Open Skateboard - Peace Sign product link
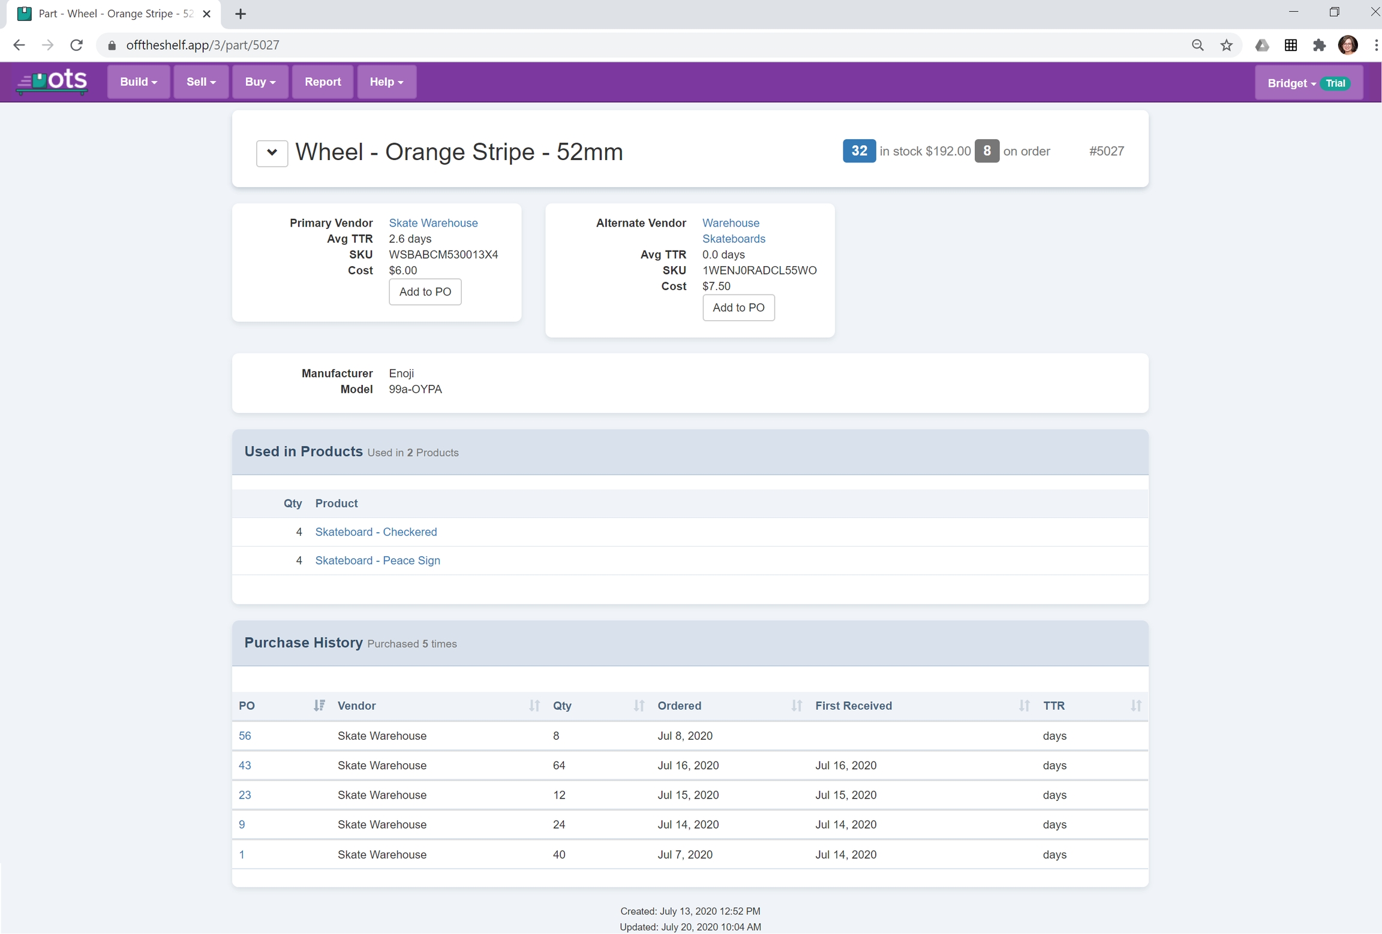Image resolution: width=1382 pixels, height=934 pixels. coord(377,561)
